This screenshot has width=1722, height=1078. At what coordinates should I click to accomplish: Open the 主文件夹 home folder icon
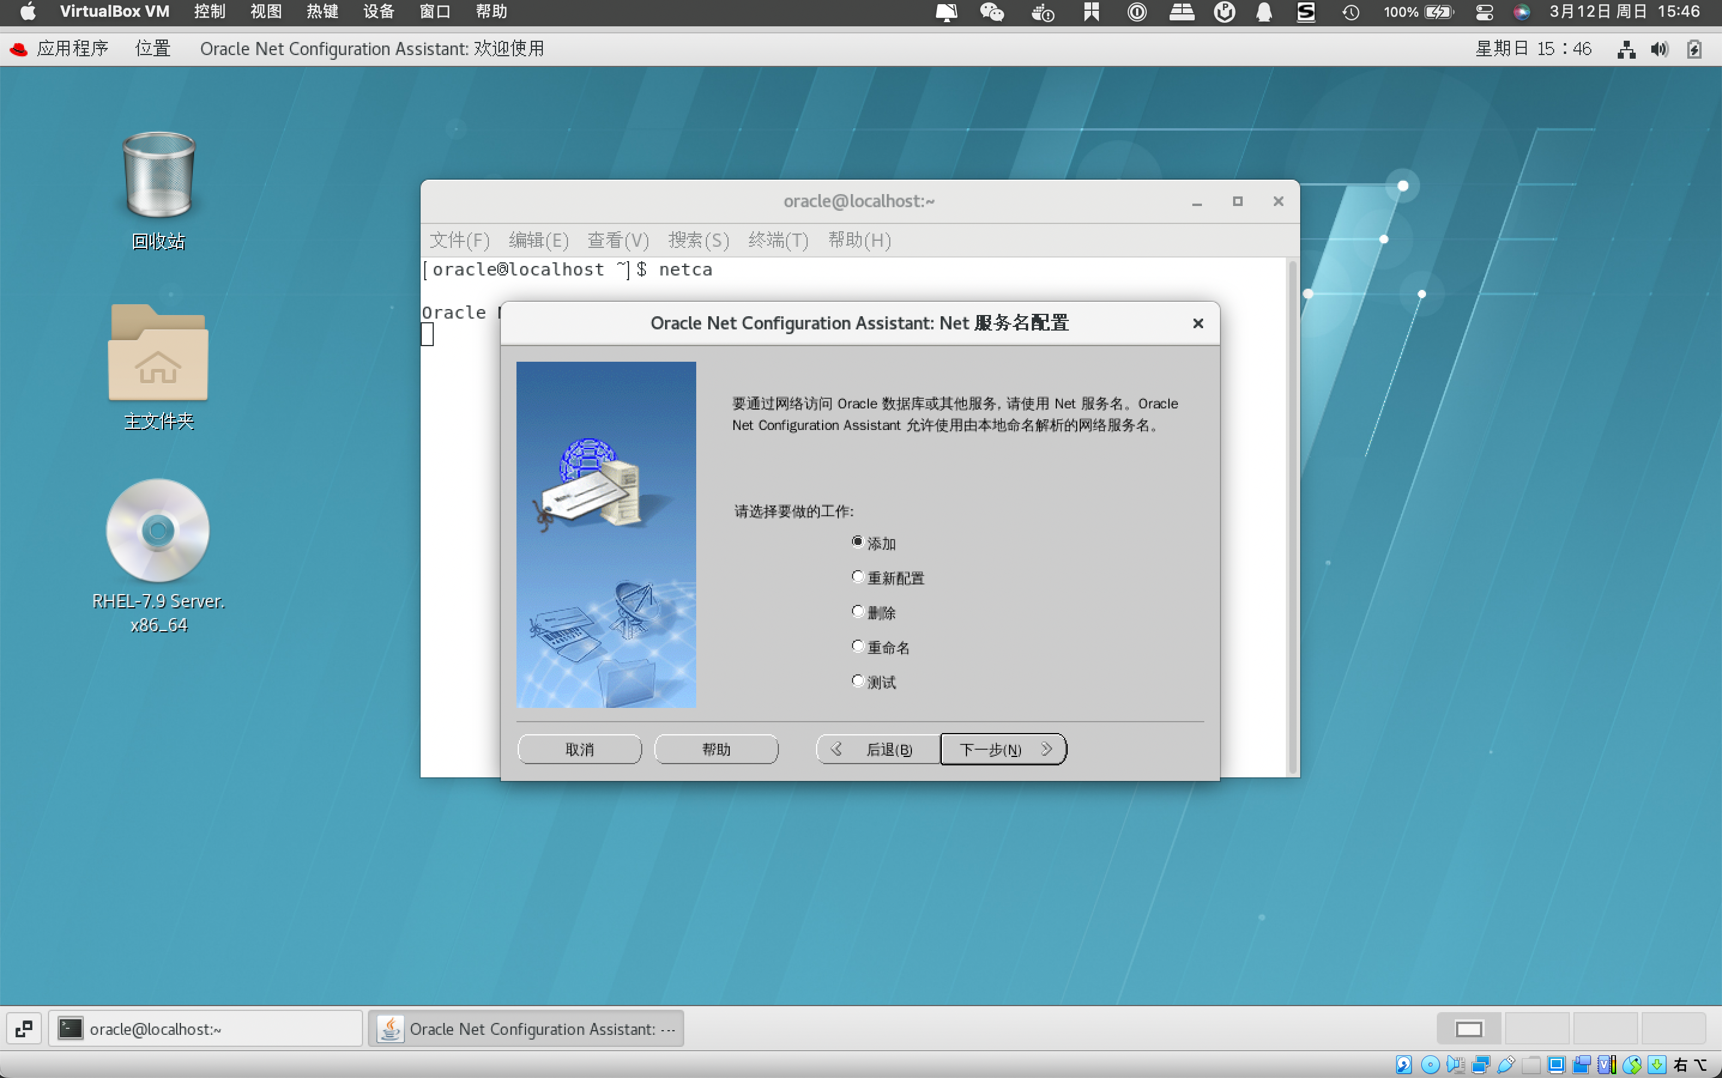click(x=158, y=367)
